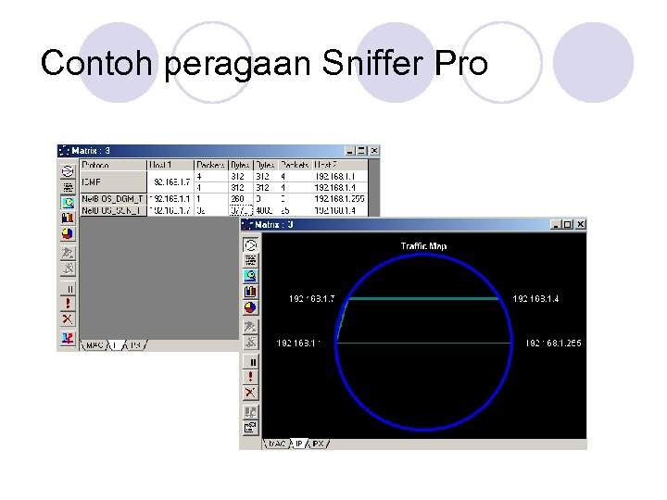Click Visual Filter icon in Traffic Map window
The height and width of the screenshot is (500, 667).
[x=250, y=342]
